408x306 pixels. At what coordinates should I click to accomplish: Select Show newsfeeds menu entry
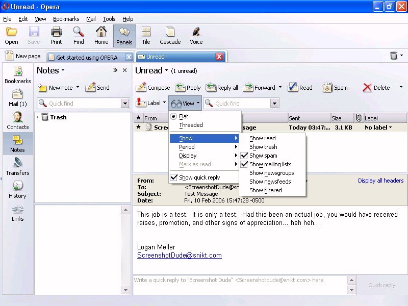tap(270, 182)
